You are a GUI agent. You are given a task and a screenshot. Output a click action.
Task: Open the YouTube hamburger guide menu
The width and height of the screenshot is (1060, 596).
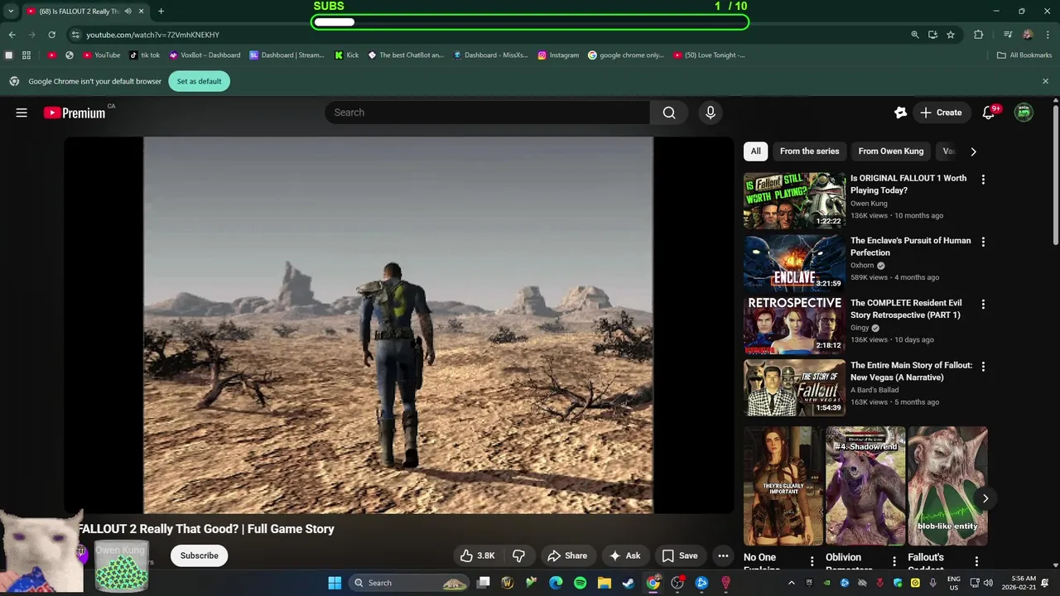[x=22, y=113]
